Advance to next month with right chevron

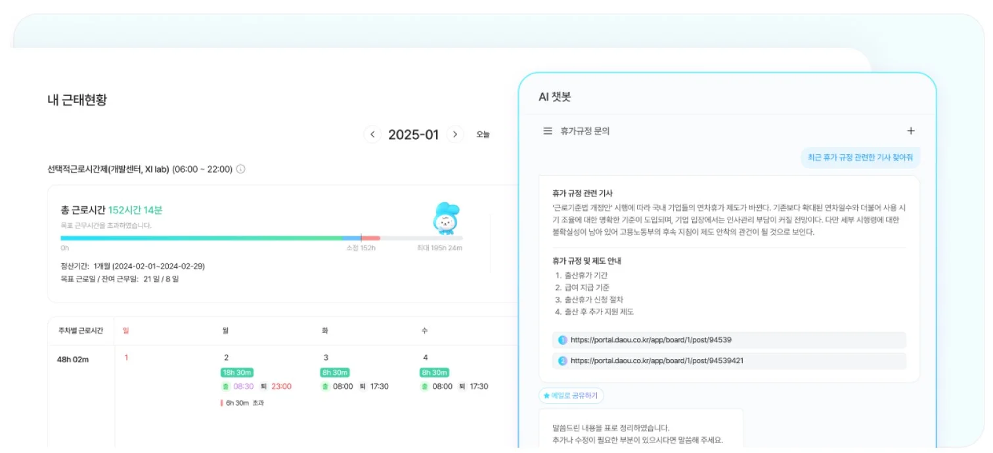(x=455, y=134)
